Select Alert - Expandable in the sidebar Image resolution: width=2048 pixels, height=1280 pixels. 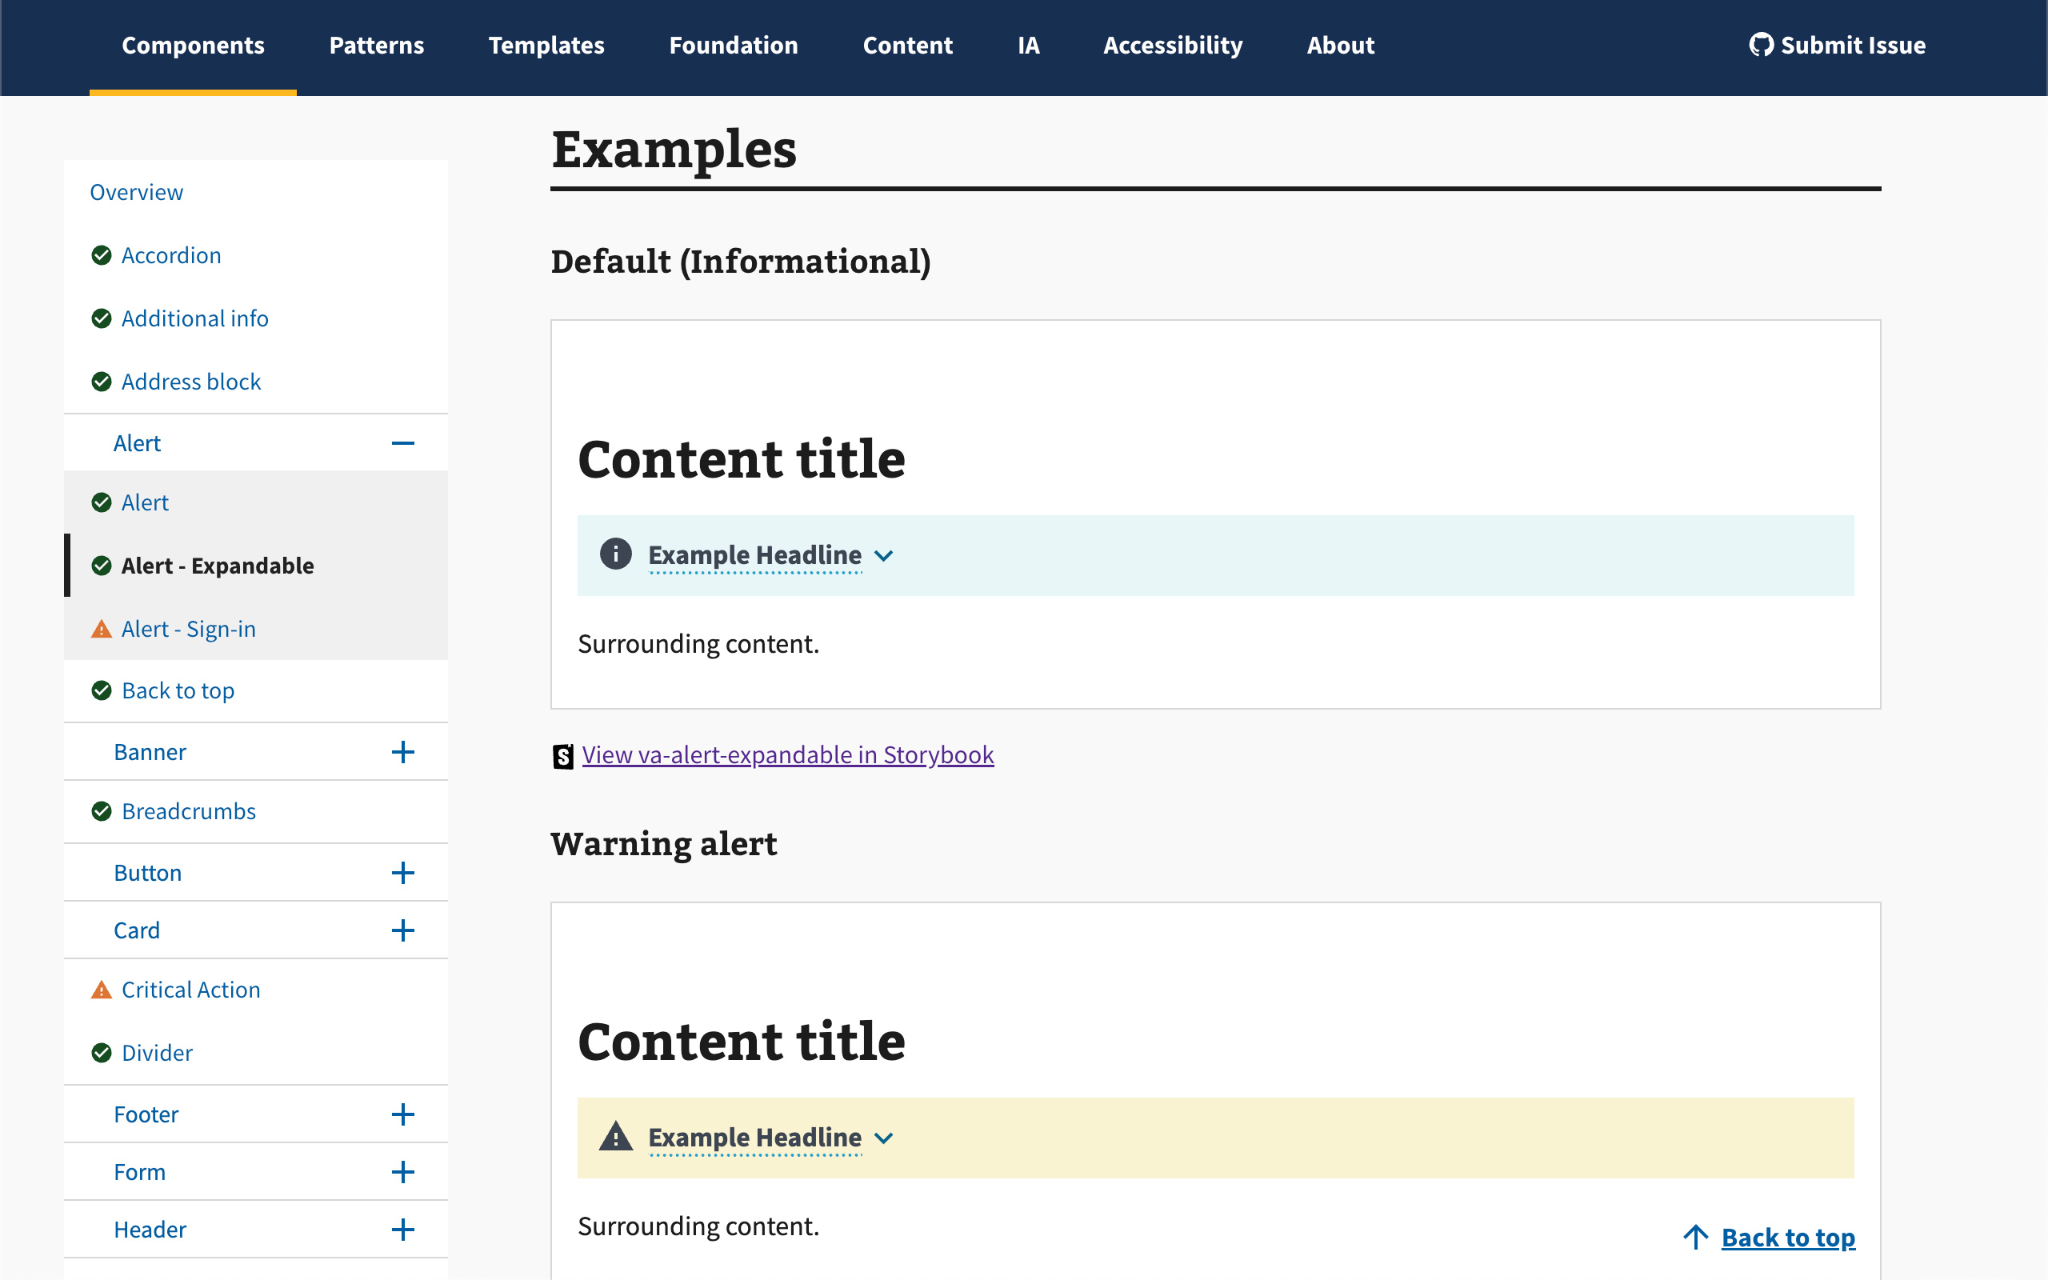coord(218,565)
